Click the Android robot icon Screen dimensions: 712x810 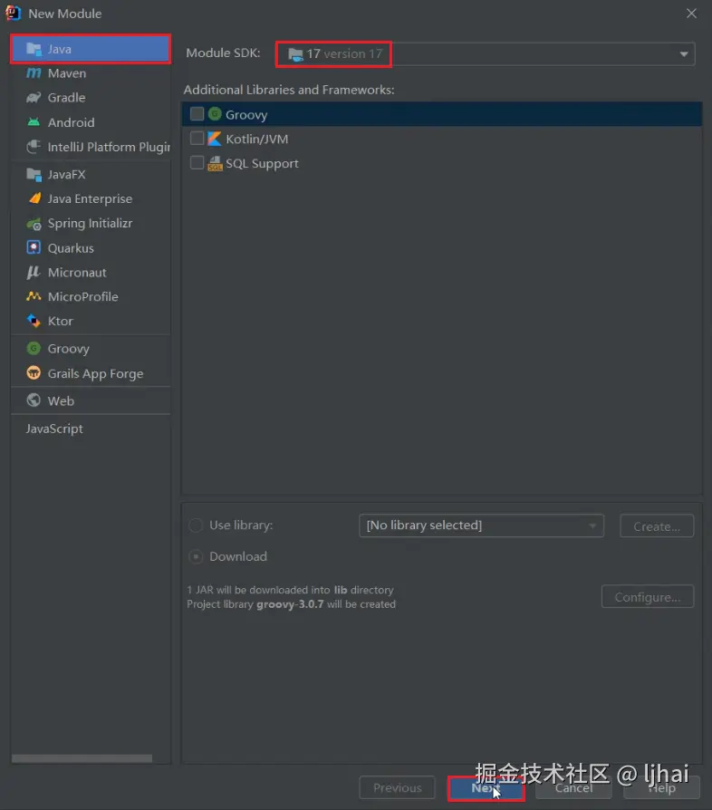click(34, 122)
